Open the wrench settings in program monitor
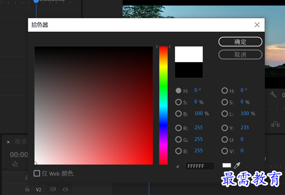This screenshot has height=195, width=285. (x=273, y=94)
